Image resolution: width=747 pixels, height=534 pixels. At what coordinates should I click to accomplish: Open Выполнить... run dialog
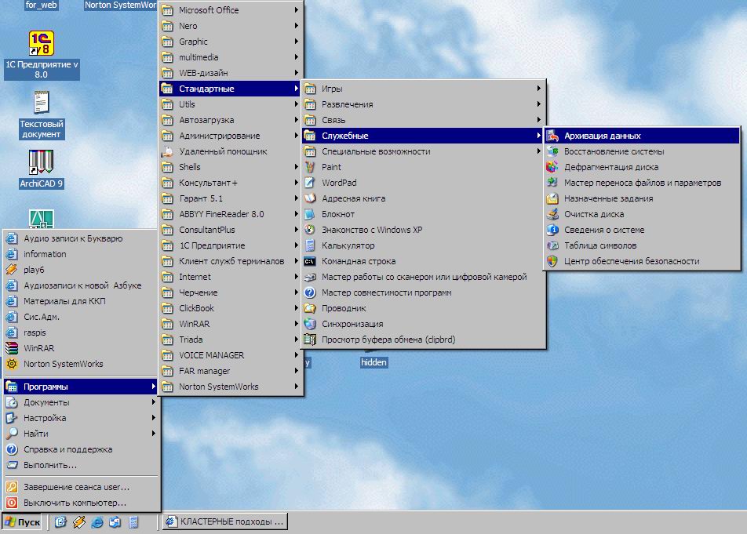pos(81,465)
